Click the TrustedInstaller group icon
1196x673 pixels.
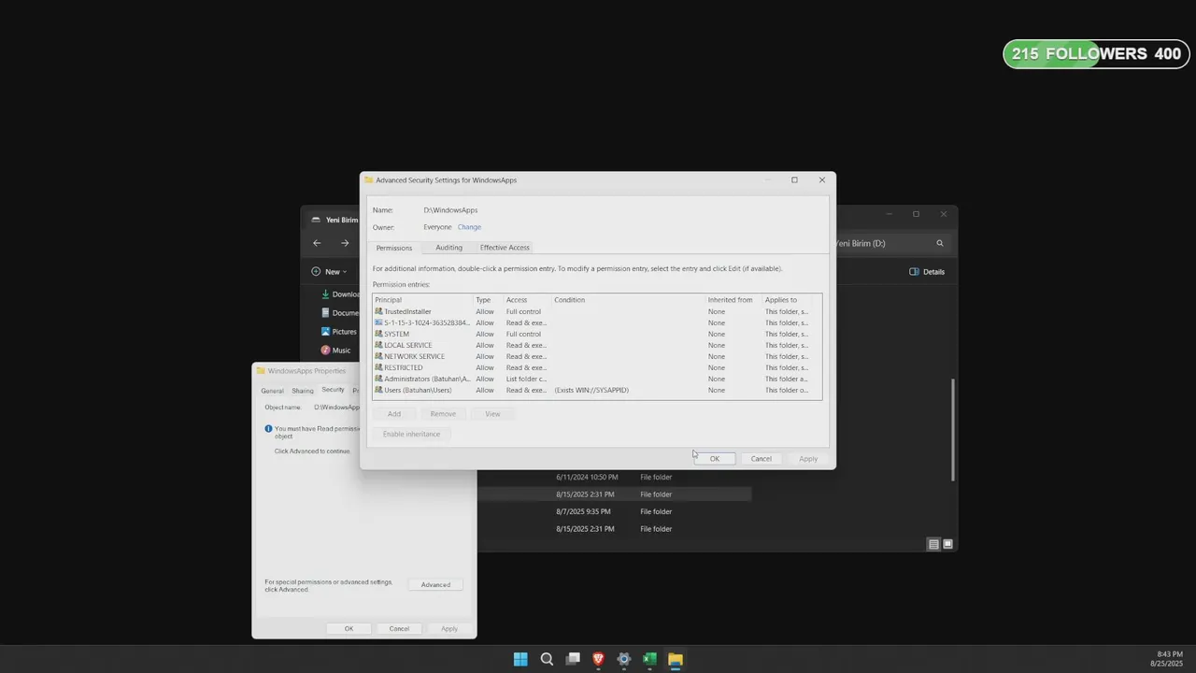[378, 311]
